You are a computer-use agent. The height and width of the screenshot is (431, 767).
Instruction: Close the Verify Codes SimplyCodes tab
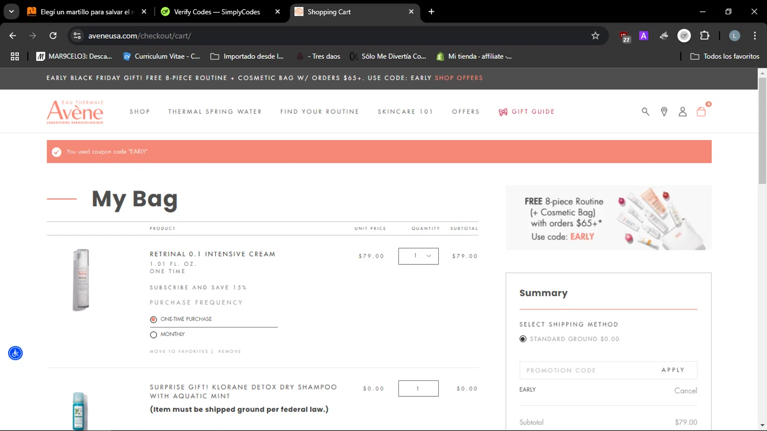click(278, 11)
